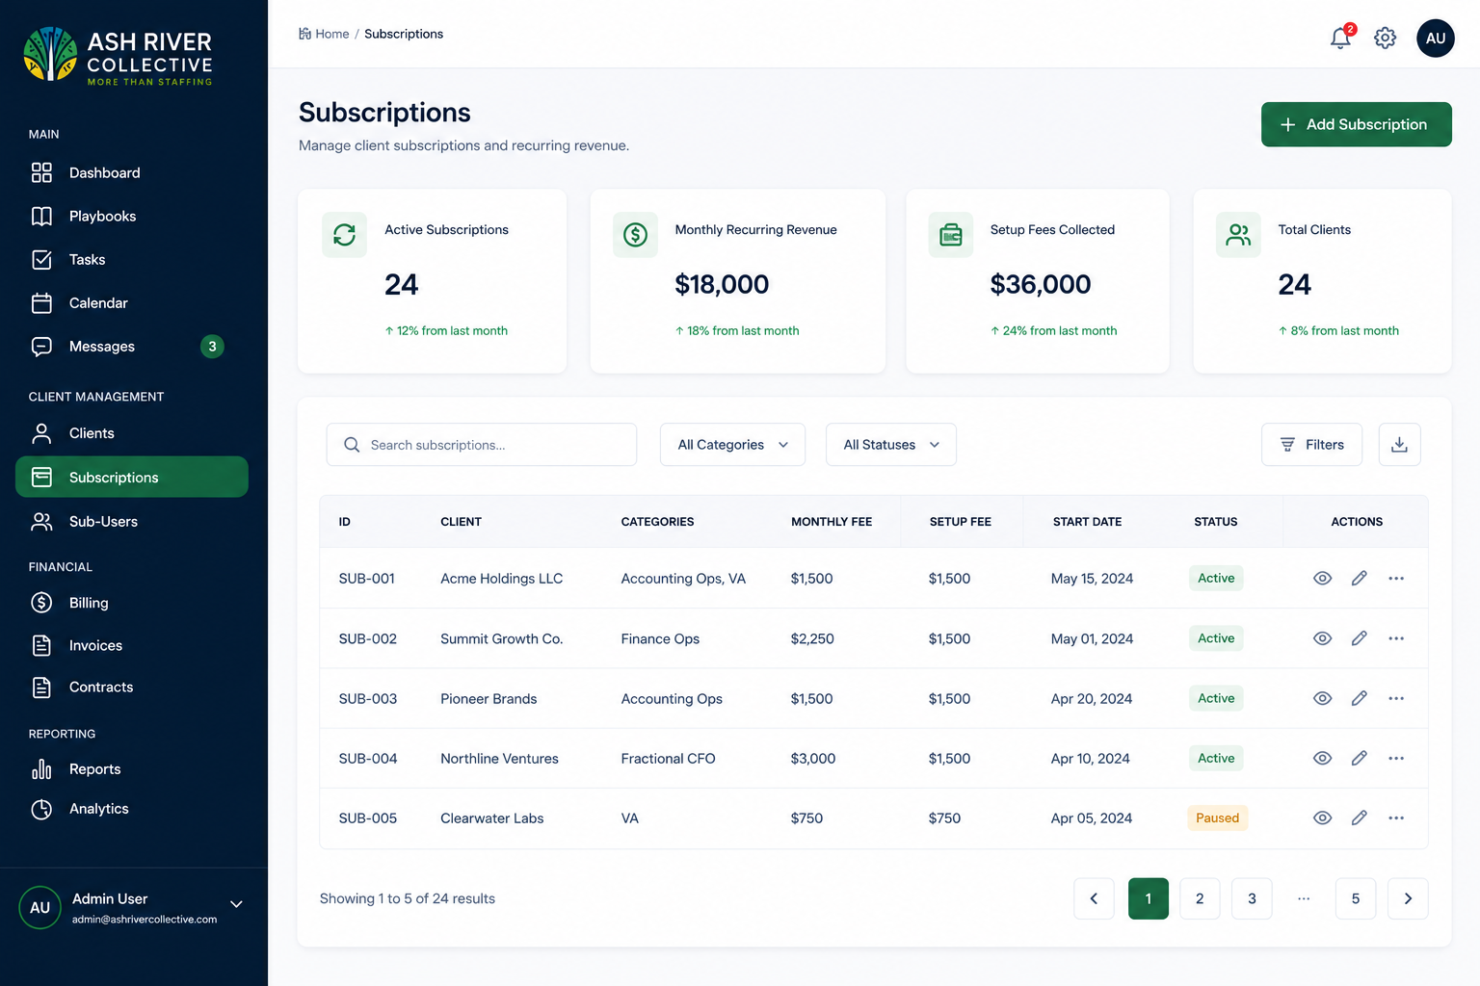1480x986 pixels.
Task: Edit SUB-001 using the pencil icon
Action: click(x=1359, y=579)
